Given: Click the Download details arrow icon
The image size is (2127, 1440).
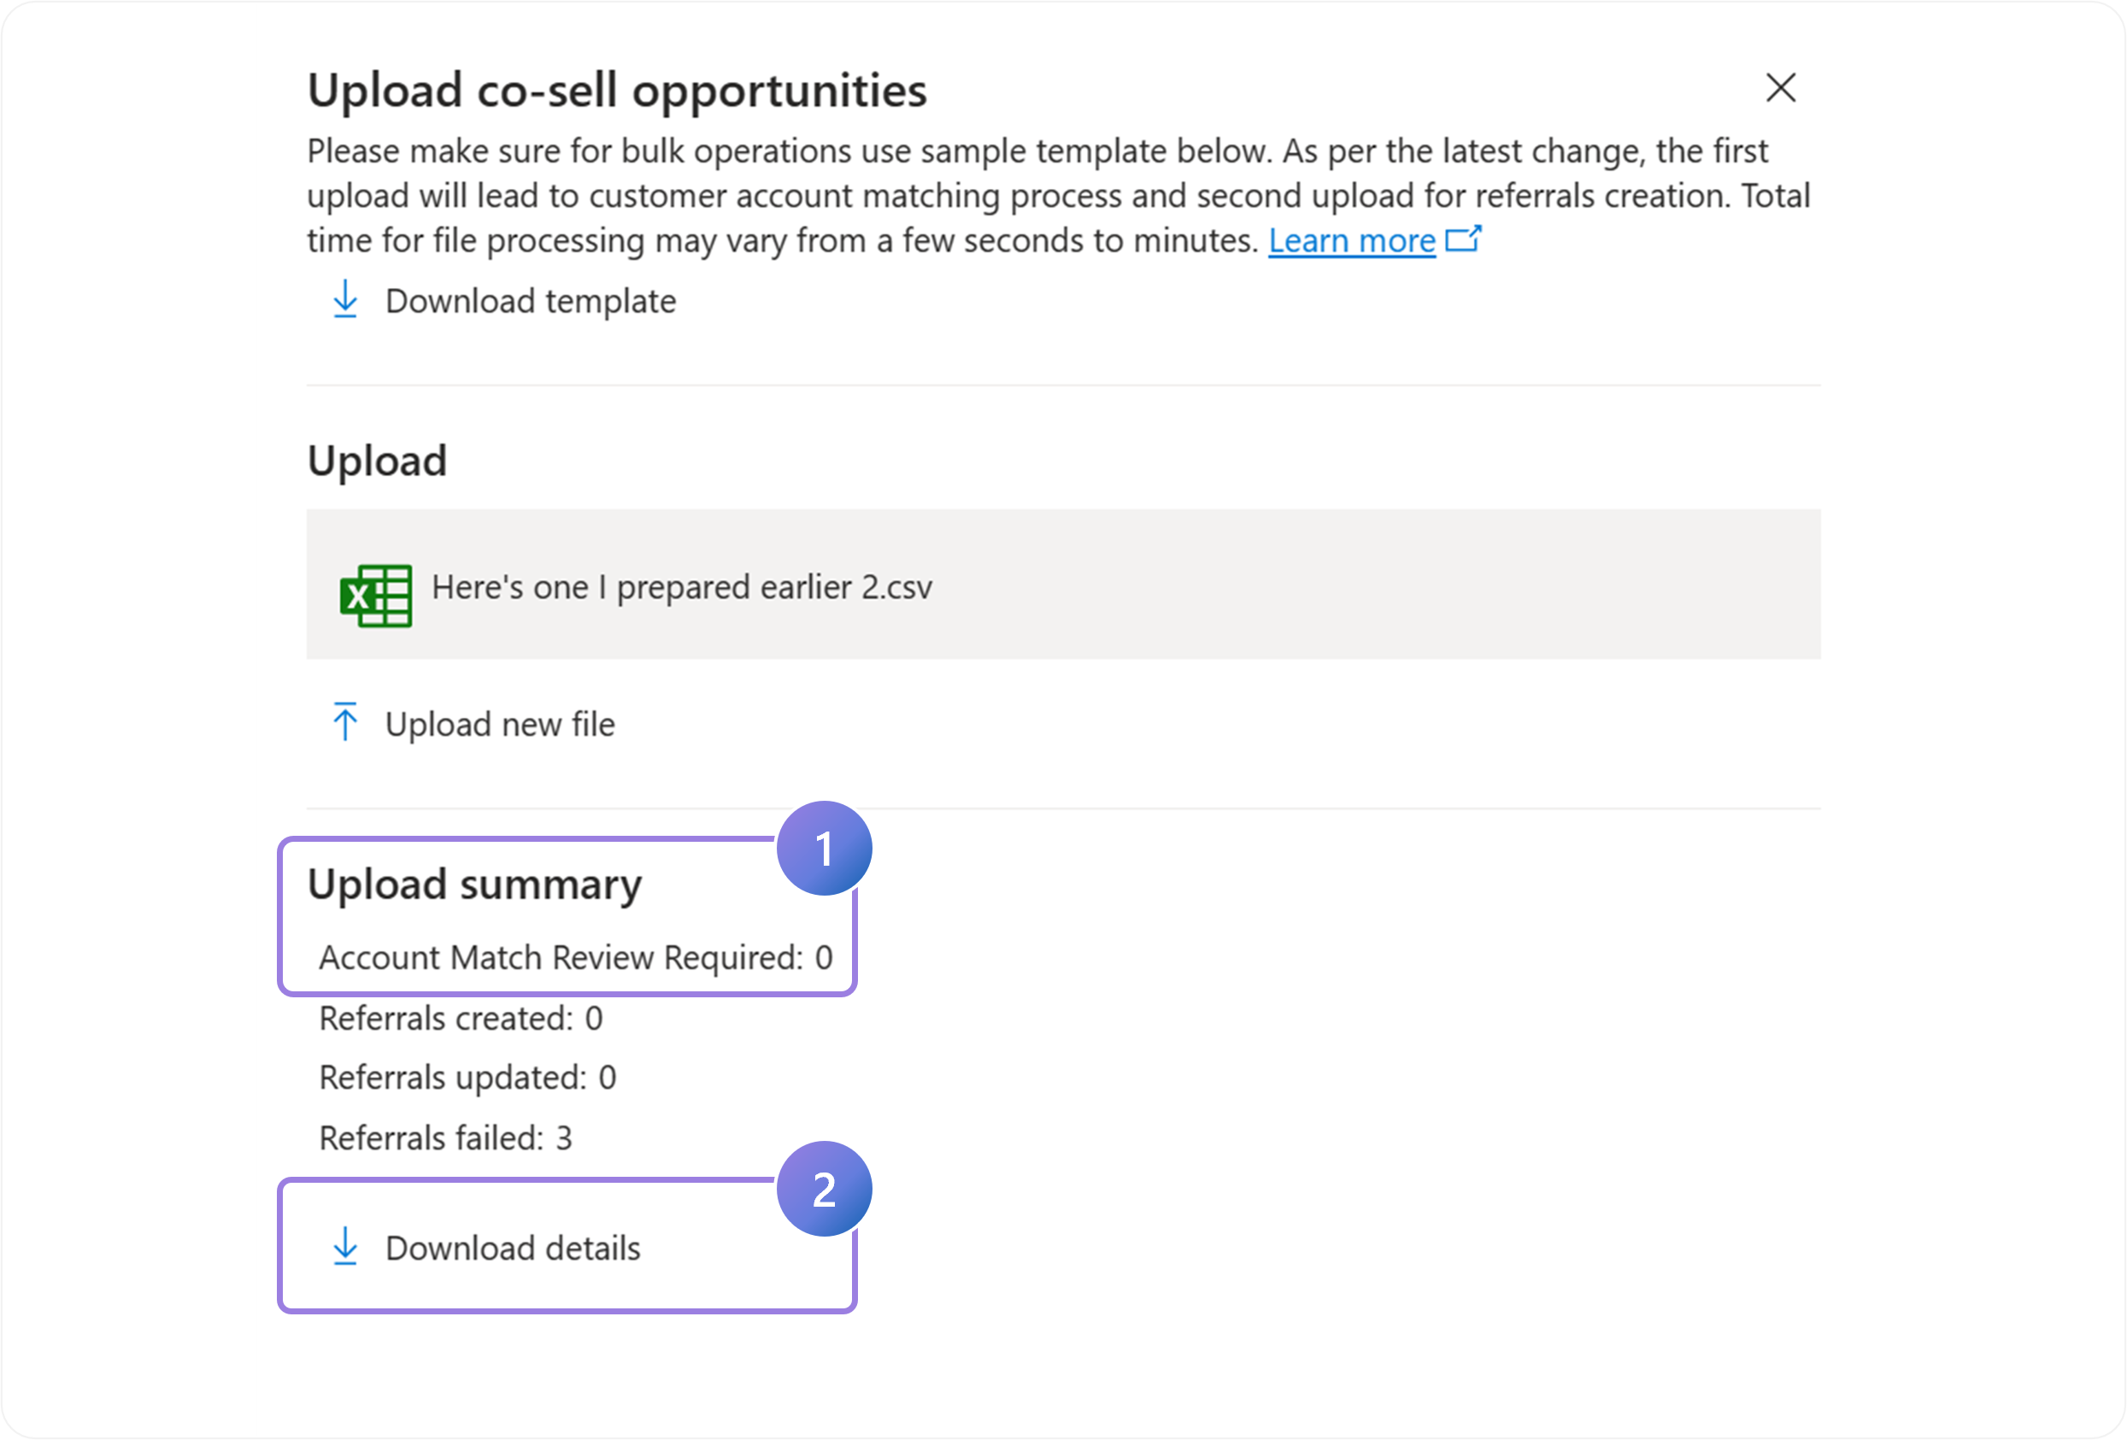Looking at the screenshot, I should [x=345, y=1246].
